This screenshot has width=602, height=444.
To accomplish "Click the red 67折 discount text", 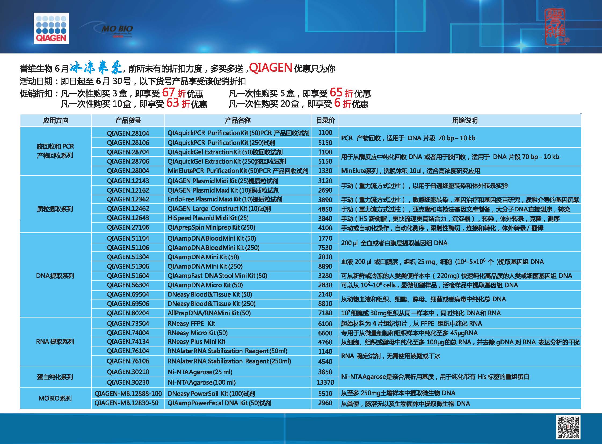I will [174, 93].
